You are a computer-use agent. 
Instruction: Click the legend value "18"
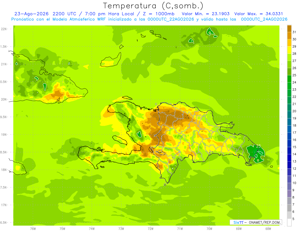pyautogui.click(x=294, y=125)
